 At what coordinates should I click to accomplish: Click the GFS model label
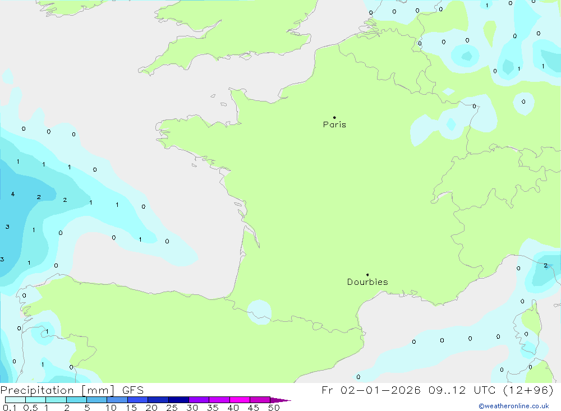[133, 390]
